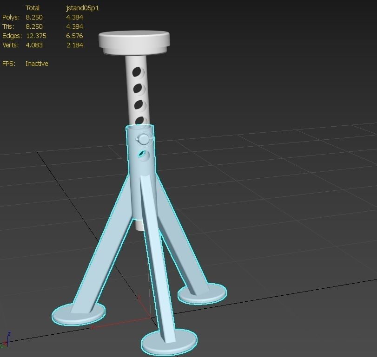Click the right round foot pad
Image resolution: width=377 pixels, height=357 pixels.
coord(202,294)
